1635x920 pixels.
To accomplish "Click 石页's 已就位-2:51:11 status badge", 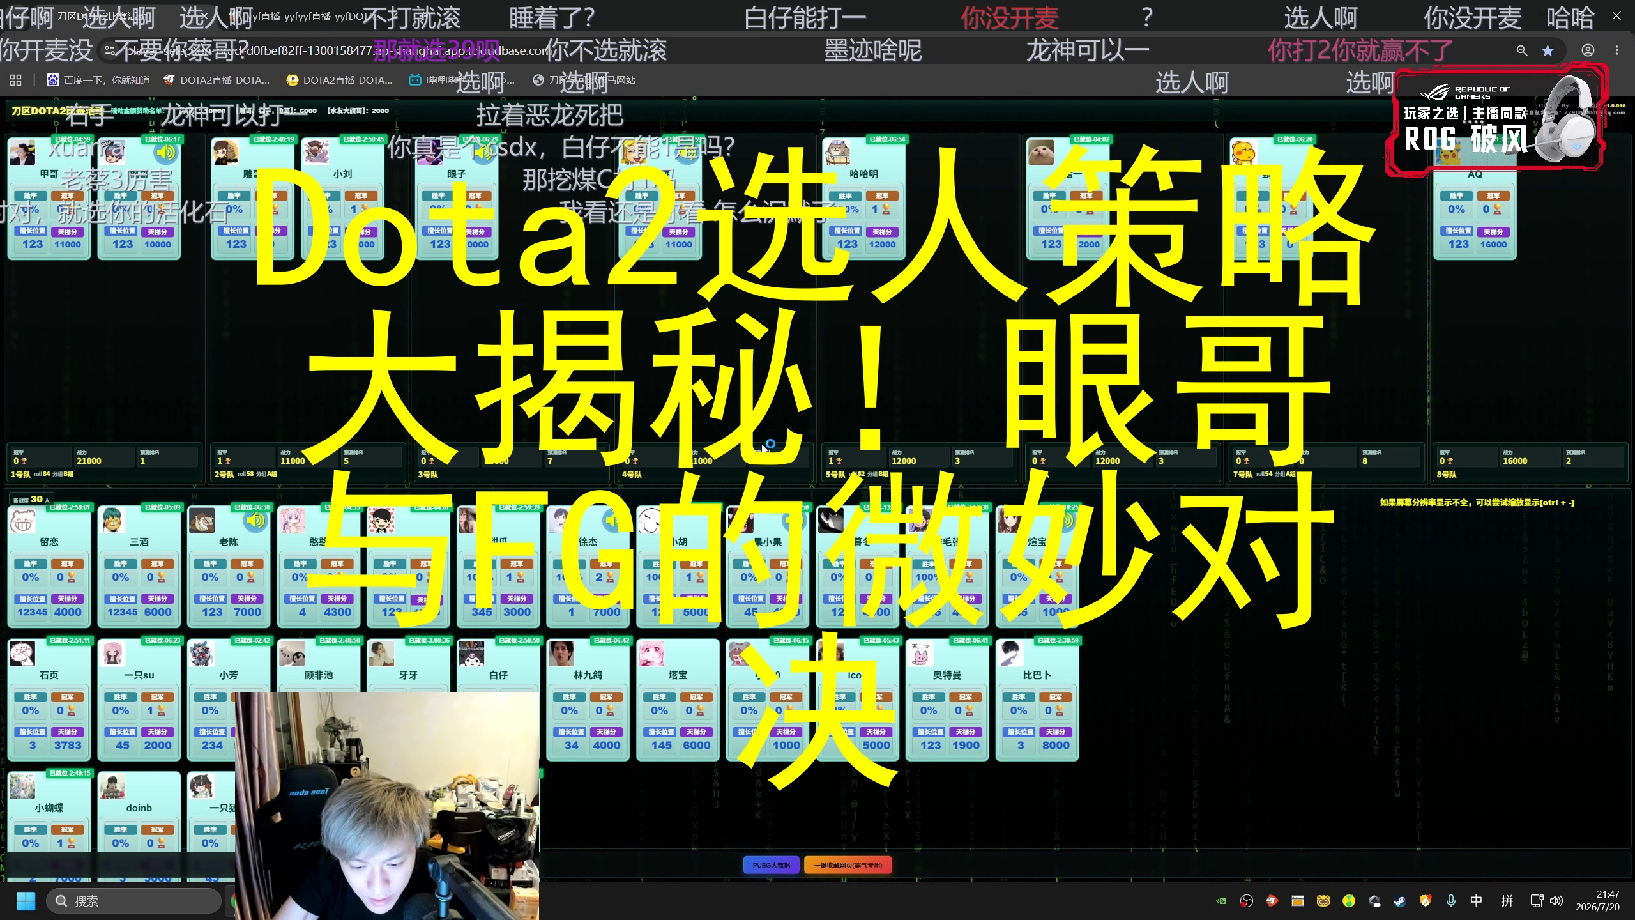I will click(x=70, y=640).
